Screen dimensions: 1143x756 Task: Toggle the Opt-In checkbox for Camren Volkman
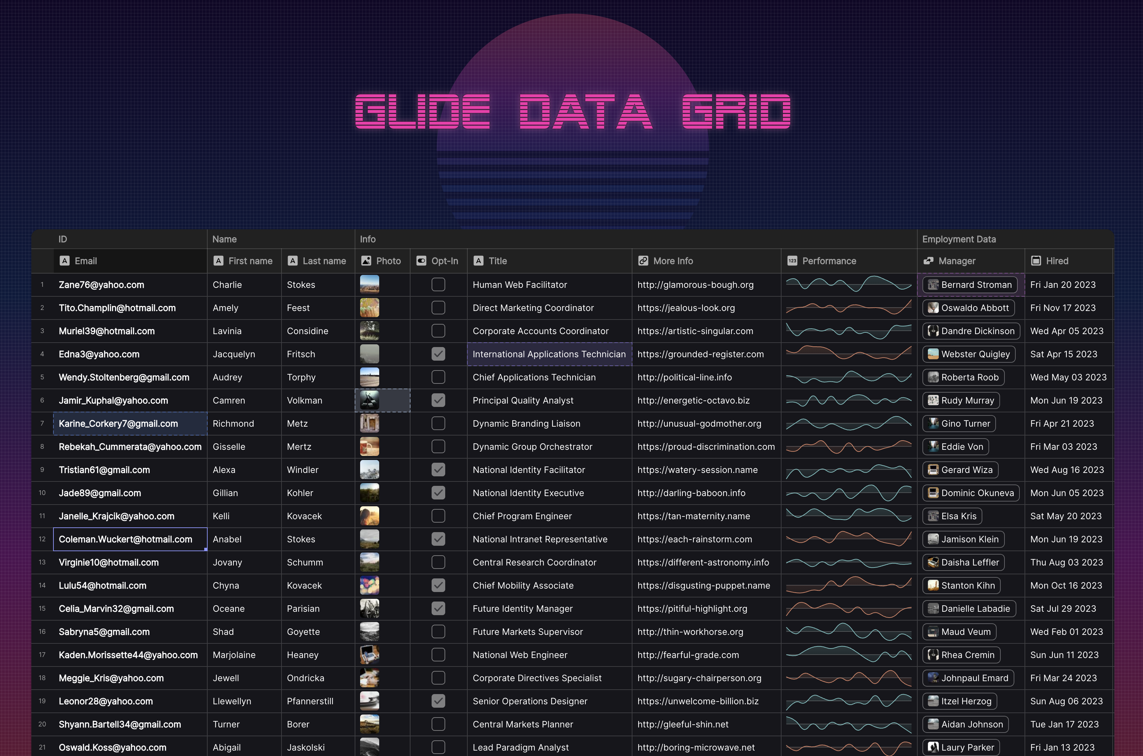(438, 400)
